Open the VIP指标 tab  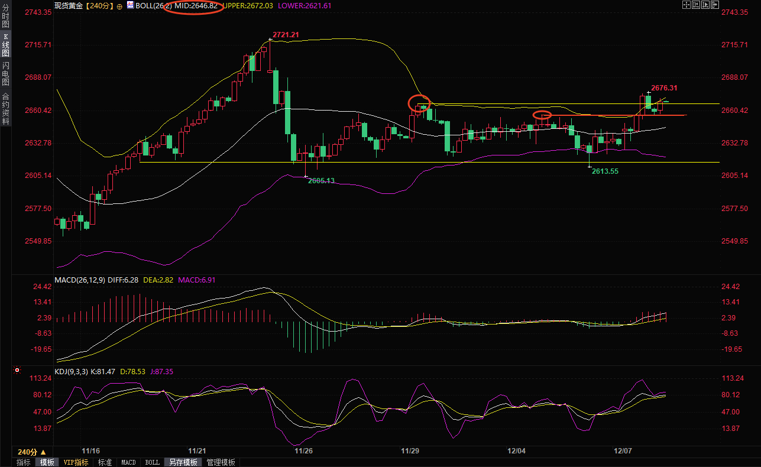76,462
